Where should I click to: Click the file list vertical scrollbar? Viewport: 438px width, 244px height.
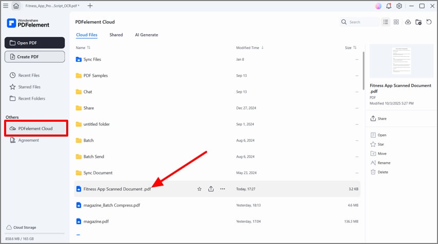[364, 71]
